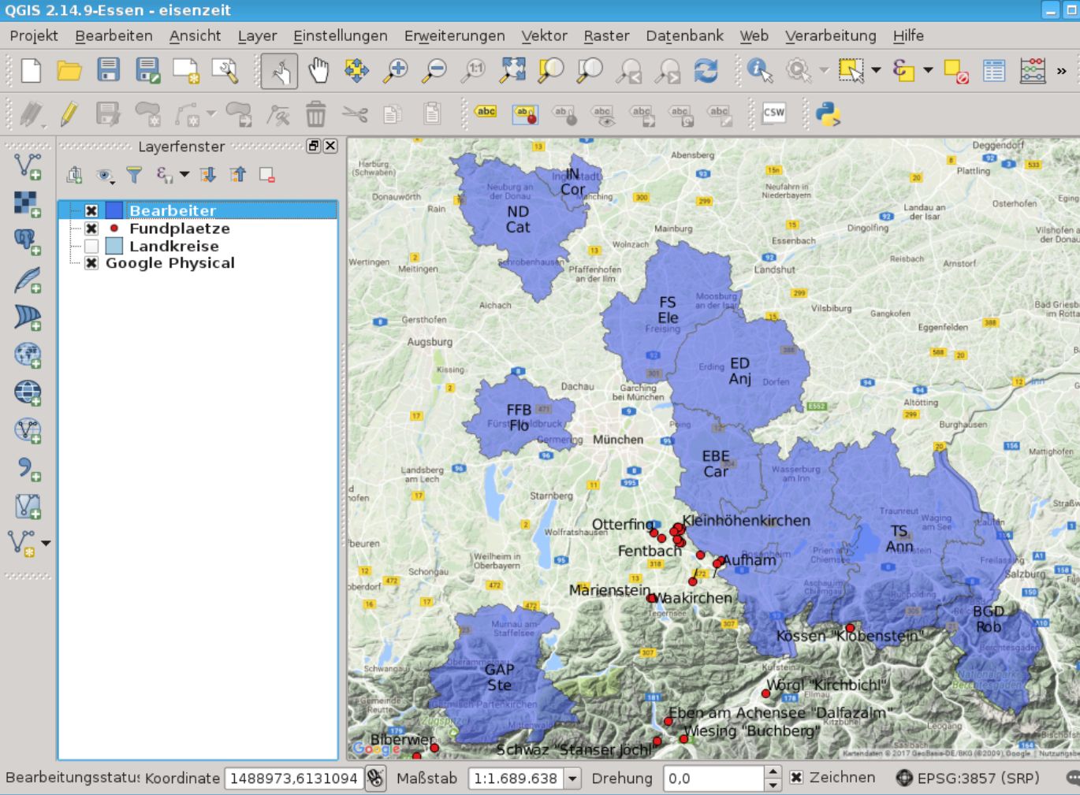Open a project with the folder icon
This screenshot has height=795, width=1080.
click(69, 71)
